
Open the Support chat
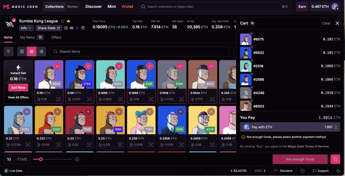pyautogui.click(x=321, y=171)
